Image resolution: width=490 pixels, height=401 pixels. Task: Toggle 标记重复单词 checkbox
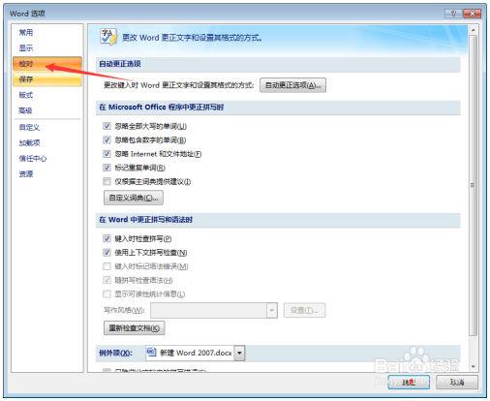point(107,168)
